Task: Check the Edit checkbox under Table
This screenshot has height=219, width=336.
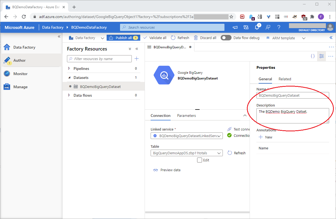Action: pos(200,160)
